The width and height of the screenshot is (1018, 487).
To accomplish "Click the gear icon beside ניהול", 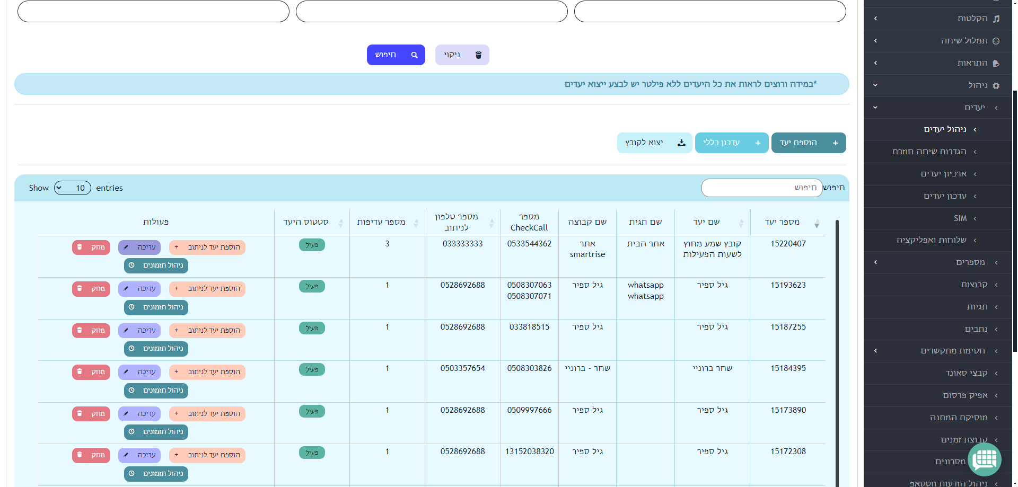I will [996, 85].
